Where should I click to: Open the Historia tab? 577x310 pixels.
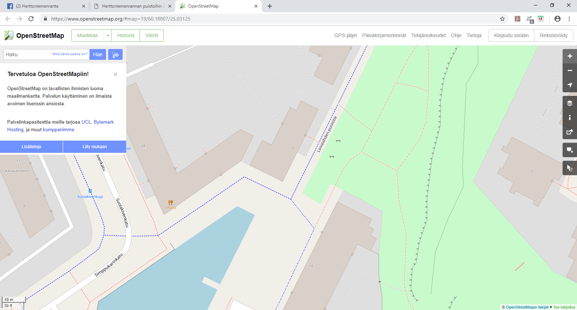coord(125,36)
